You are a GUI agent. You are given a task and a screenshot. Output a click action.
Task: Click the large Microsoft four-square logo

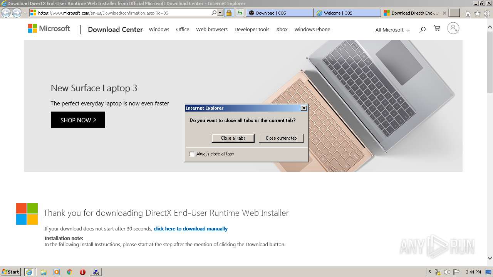click(x=27, y=214)
